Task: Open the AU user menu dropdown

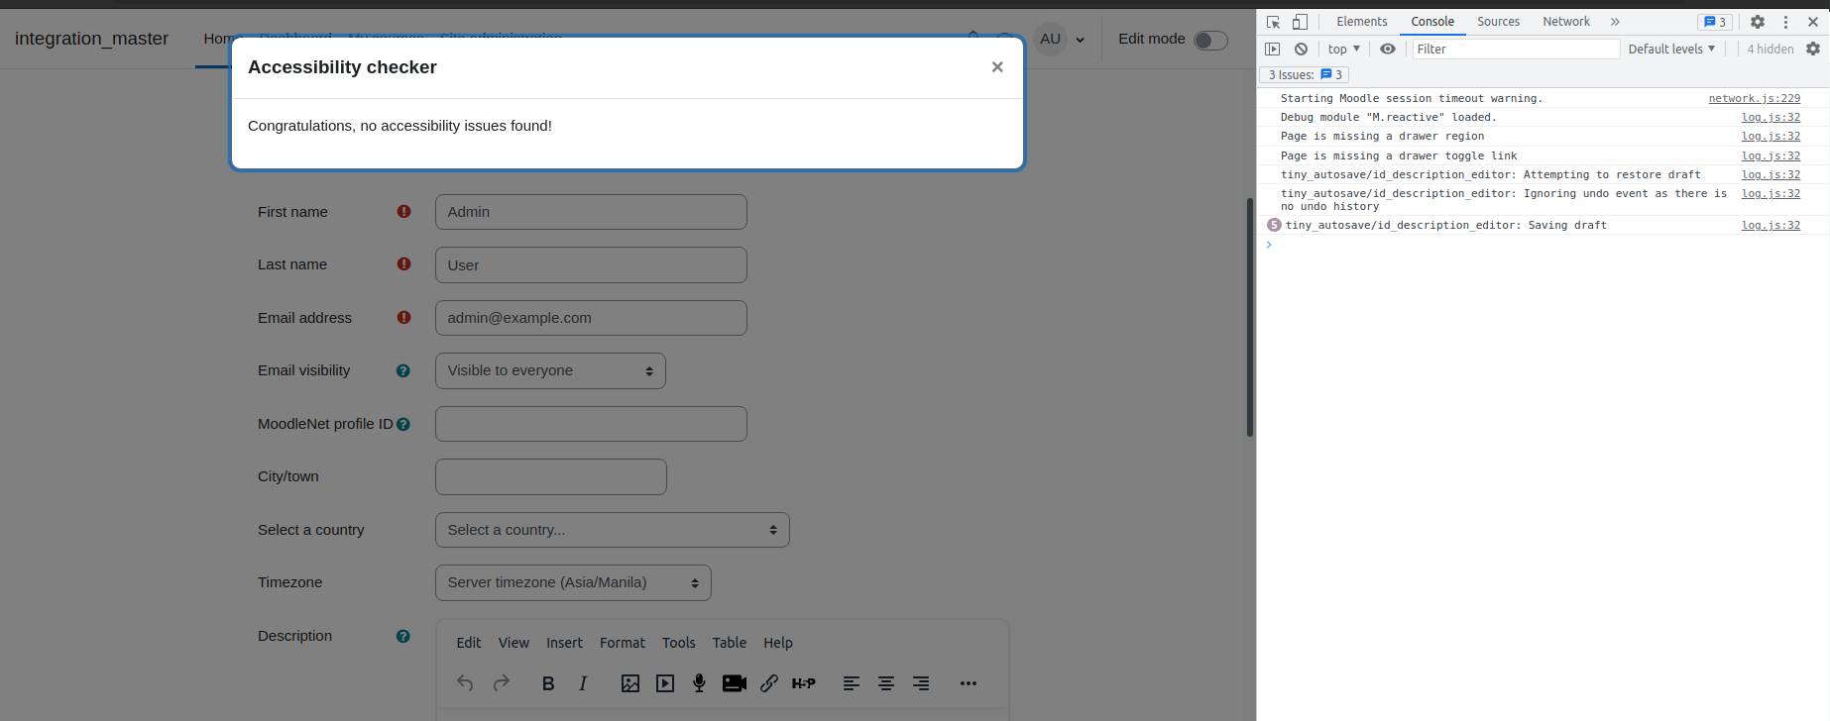Action: (x=1061, y=40)
